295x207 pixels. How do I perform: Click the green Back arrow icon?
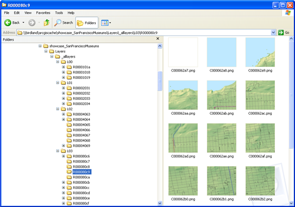pos(8,23)
